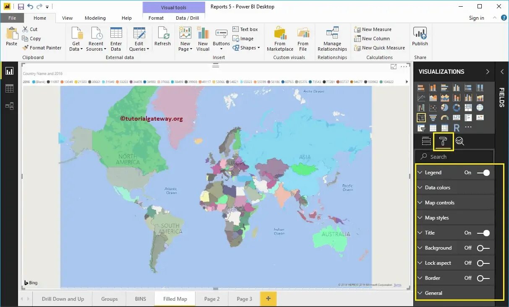Select the Donut chart visual

coord(457,108)
